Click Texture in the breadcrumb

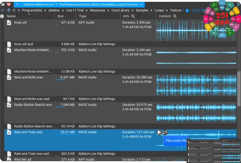[176, 10]
